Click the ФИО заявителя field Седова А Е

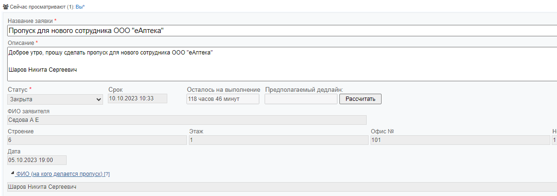click(187, 120)
